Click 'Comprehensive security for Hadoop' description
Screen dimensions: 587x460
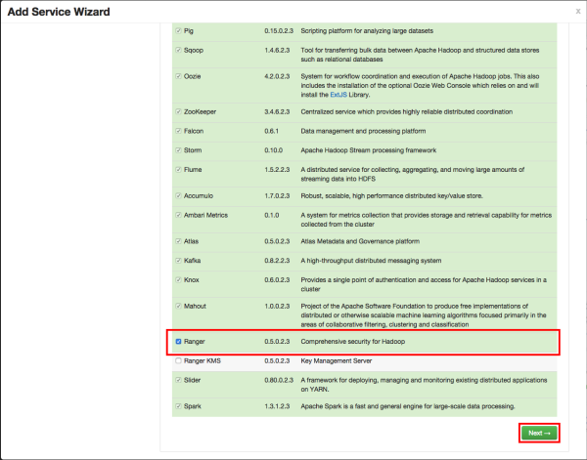coord(352,342)
